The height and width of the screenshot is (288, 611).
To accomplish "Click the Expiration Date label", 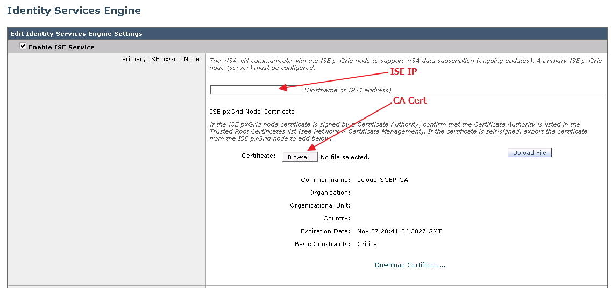I will [x=325, y=231].
